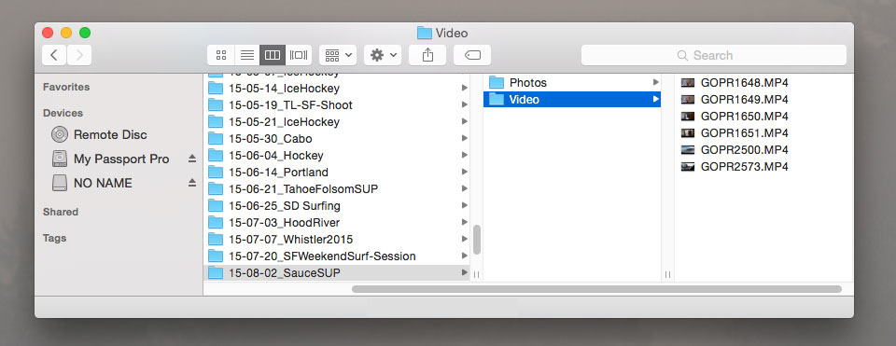Eject the NO NAME volume

click(x=192, y=183)
